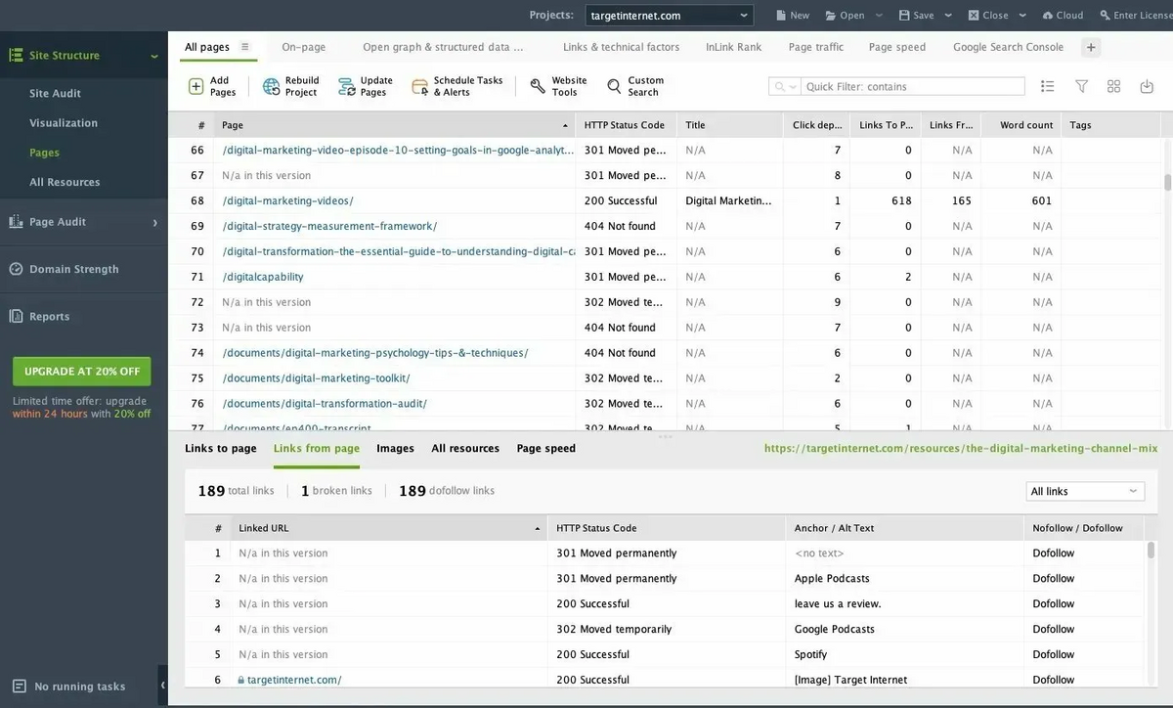
Task: Expand the Page Audit section chevron
Action: point(154,223)
